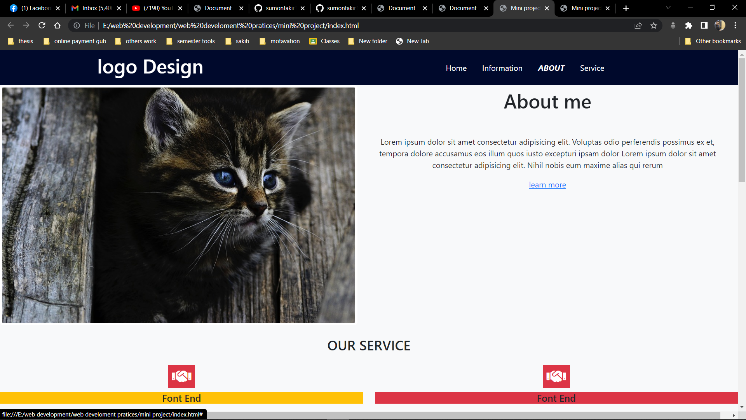Open the thesis bookmarks folder
This screenshot has height=420, width=746.
21,41
